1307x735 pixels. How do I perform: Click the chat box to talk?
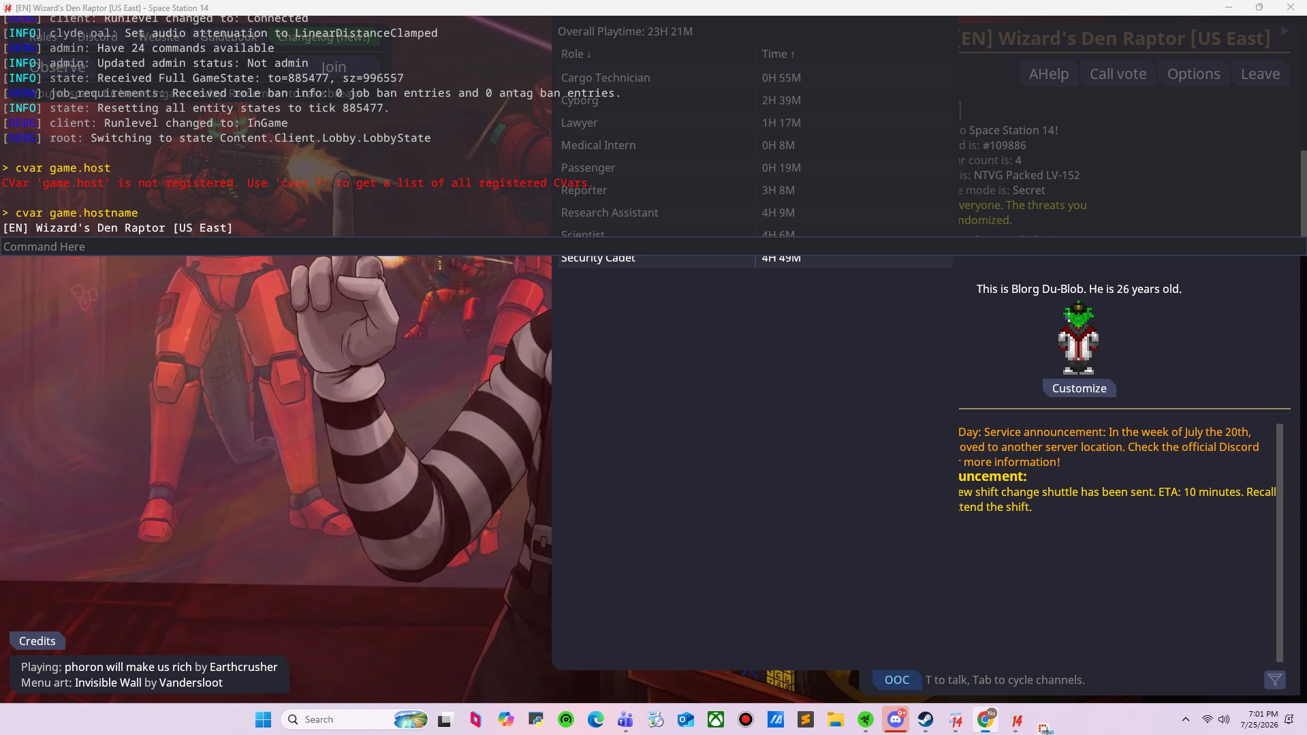click(x=1092, y=680)
